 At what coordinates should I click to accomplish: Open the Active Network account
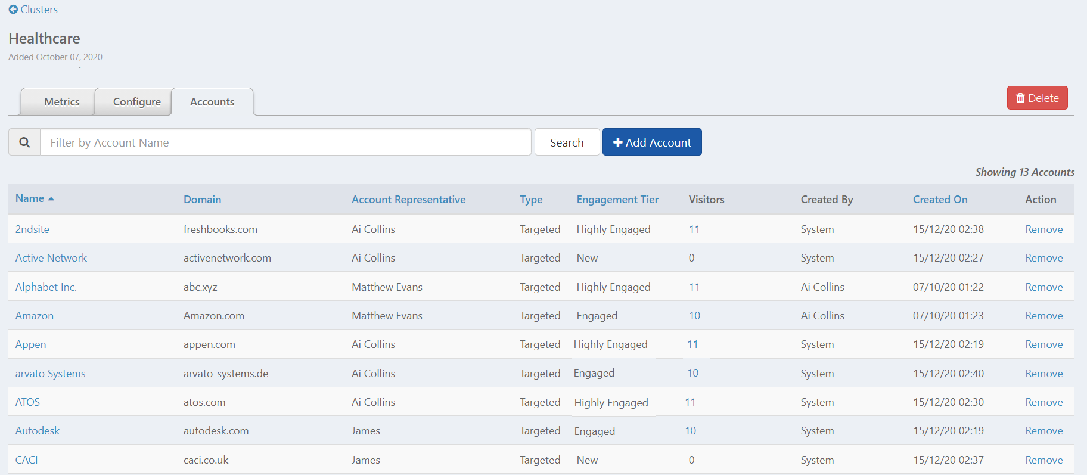(51, 258)
